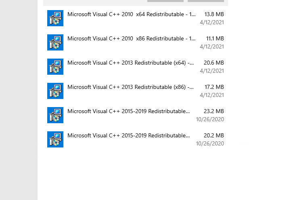Click the 20.6 MB size label
Image resolution: width=291 pixels, height=200 pixels.
(214, 63)
